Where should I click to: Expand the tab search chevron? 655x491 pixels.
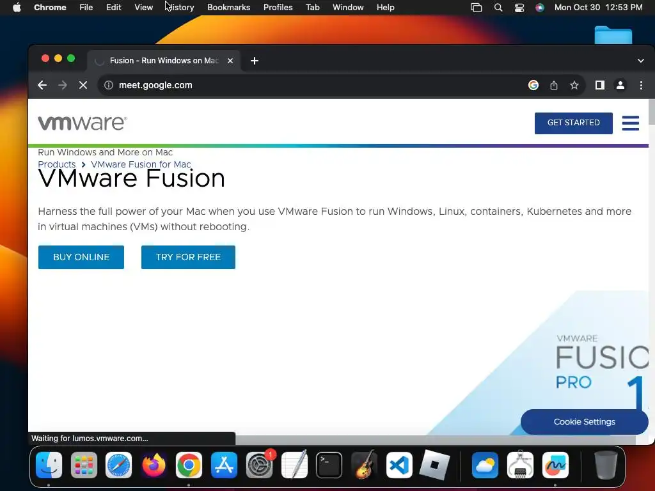pos(641,61)
